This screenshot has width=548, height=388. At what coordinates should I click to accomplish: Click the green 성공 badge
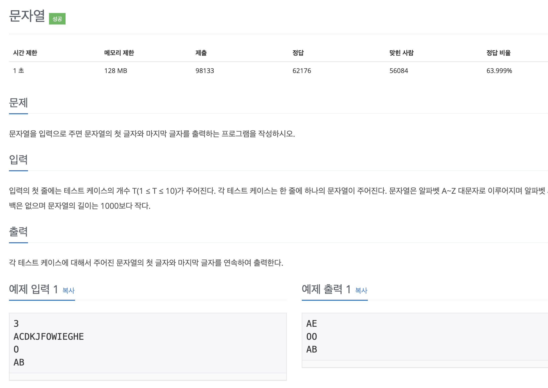click(x=57, y=19)
